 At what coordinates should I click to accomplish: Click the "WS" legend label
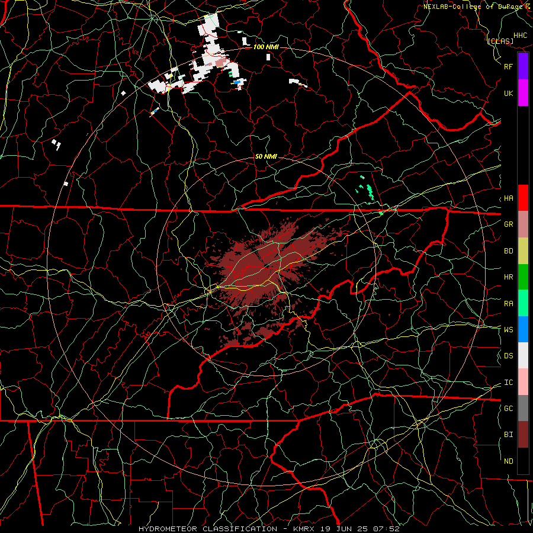pyautogui.click(x=508, y=329)
